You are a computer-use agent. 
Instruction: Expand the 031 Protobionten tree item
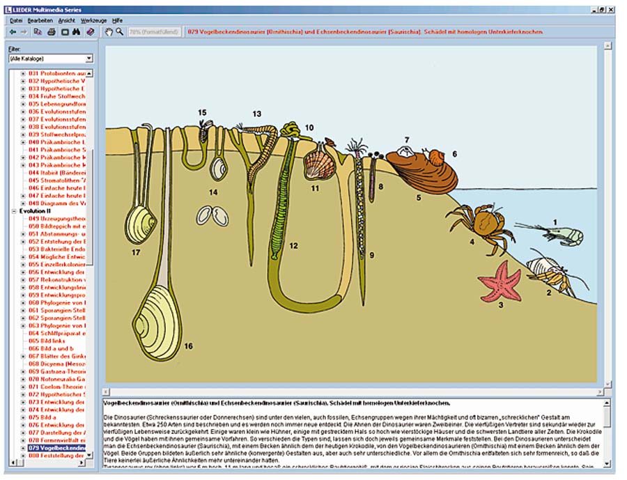23,73
